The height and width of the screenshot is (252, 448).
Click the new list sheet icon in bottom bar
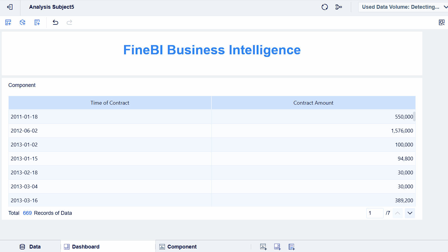(292, 247)
